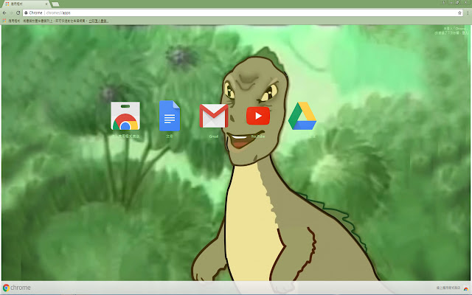Click the small Chrome Web Store icon in footer

pos(466,288)
